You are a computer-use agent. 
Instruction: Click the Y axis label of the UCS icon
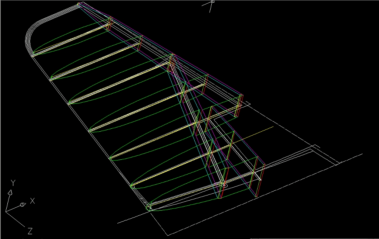click(x=13, y=183)
